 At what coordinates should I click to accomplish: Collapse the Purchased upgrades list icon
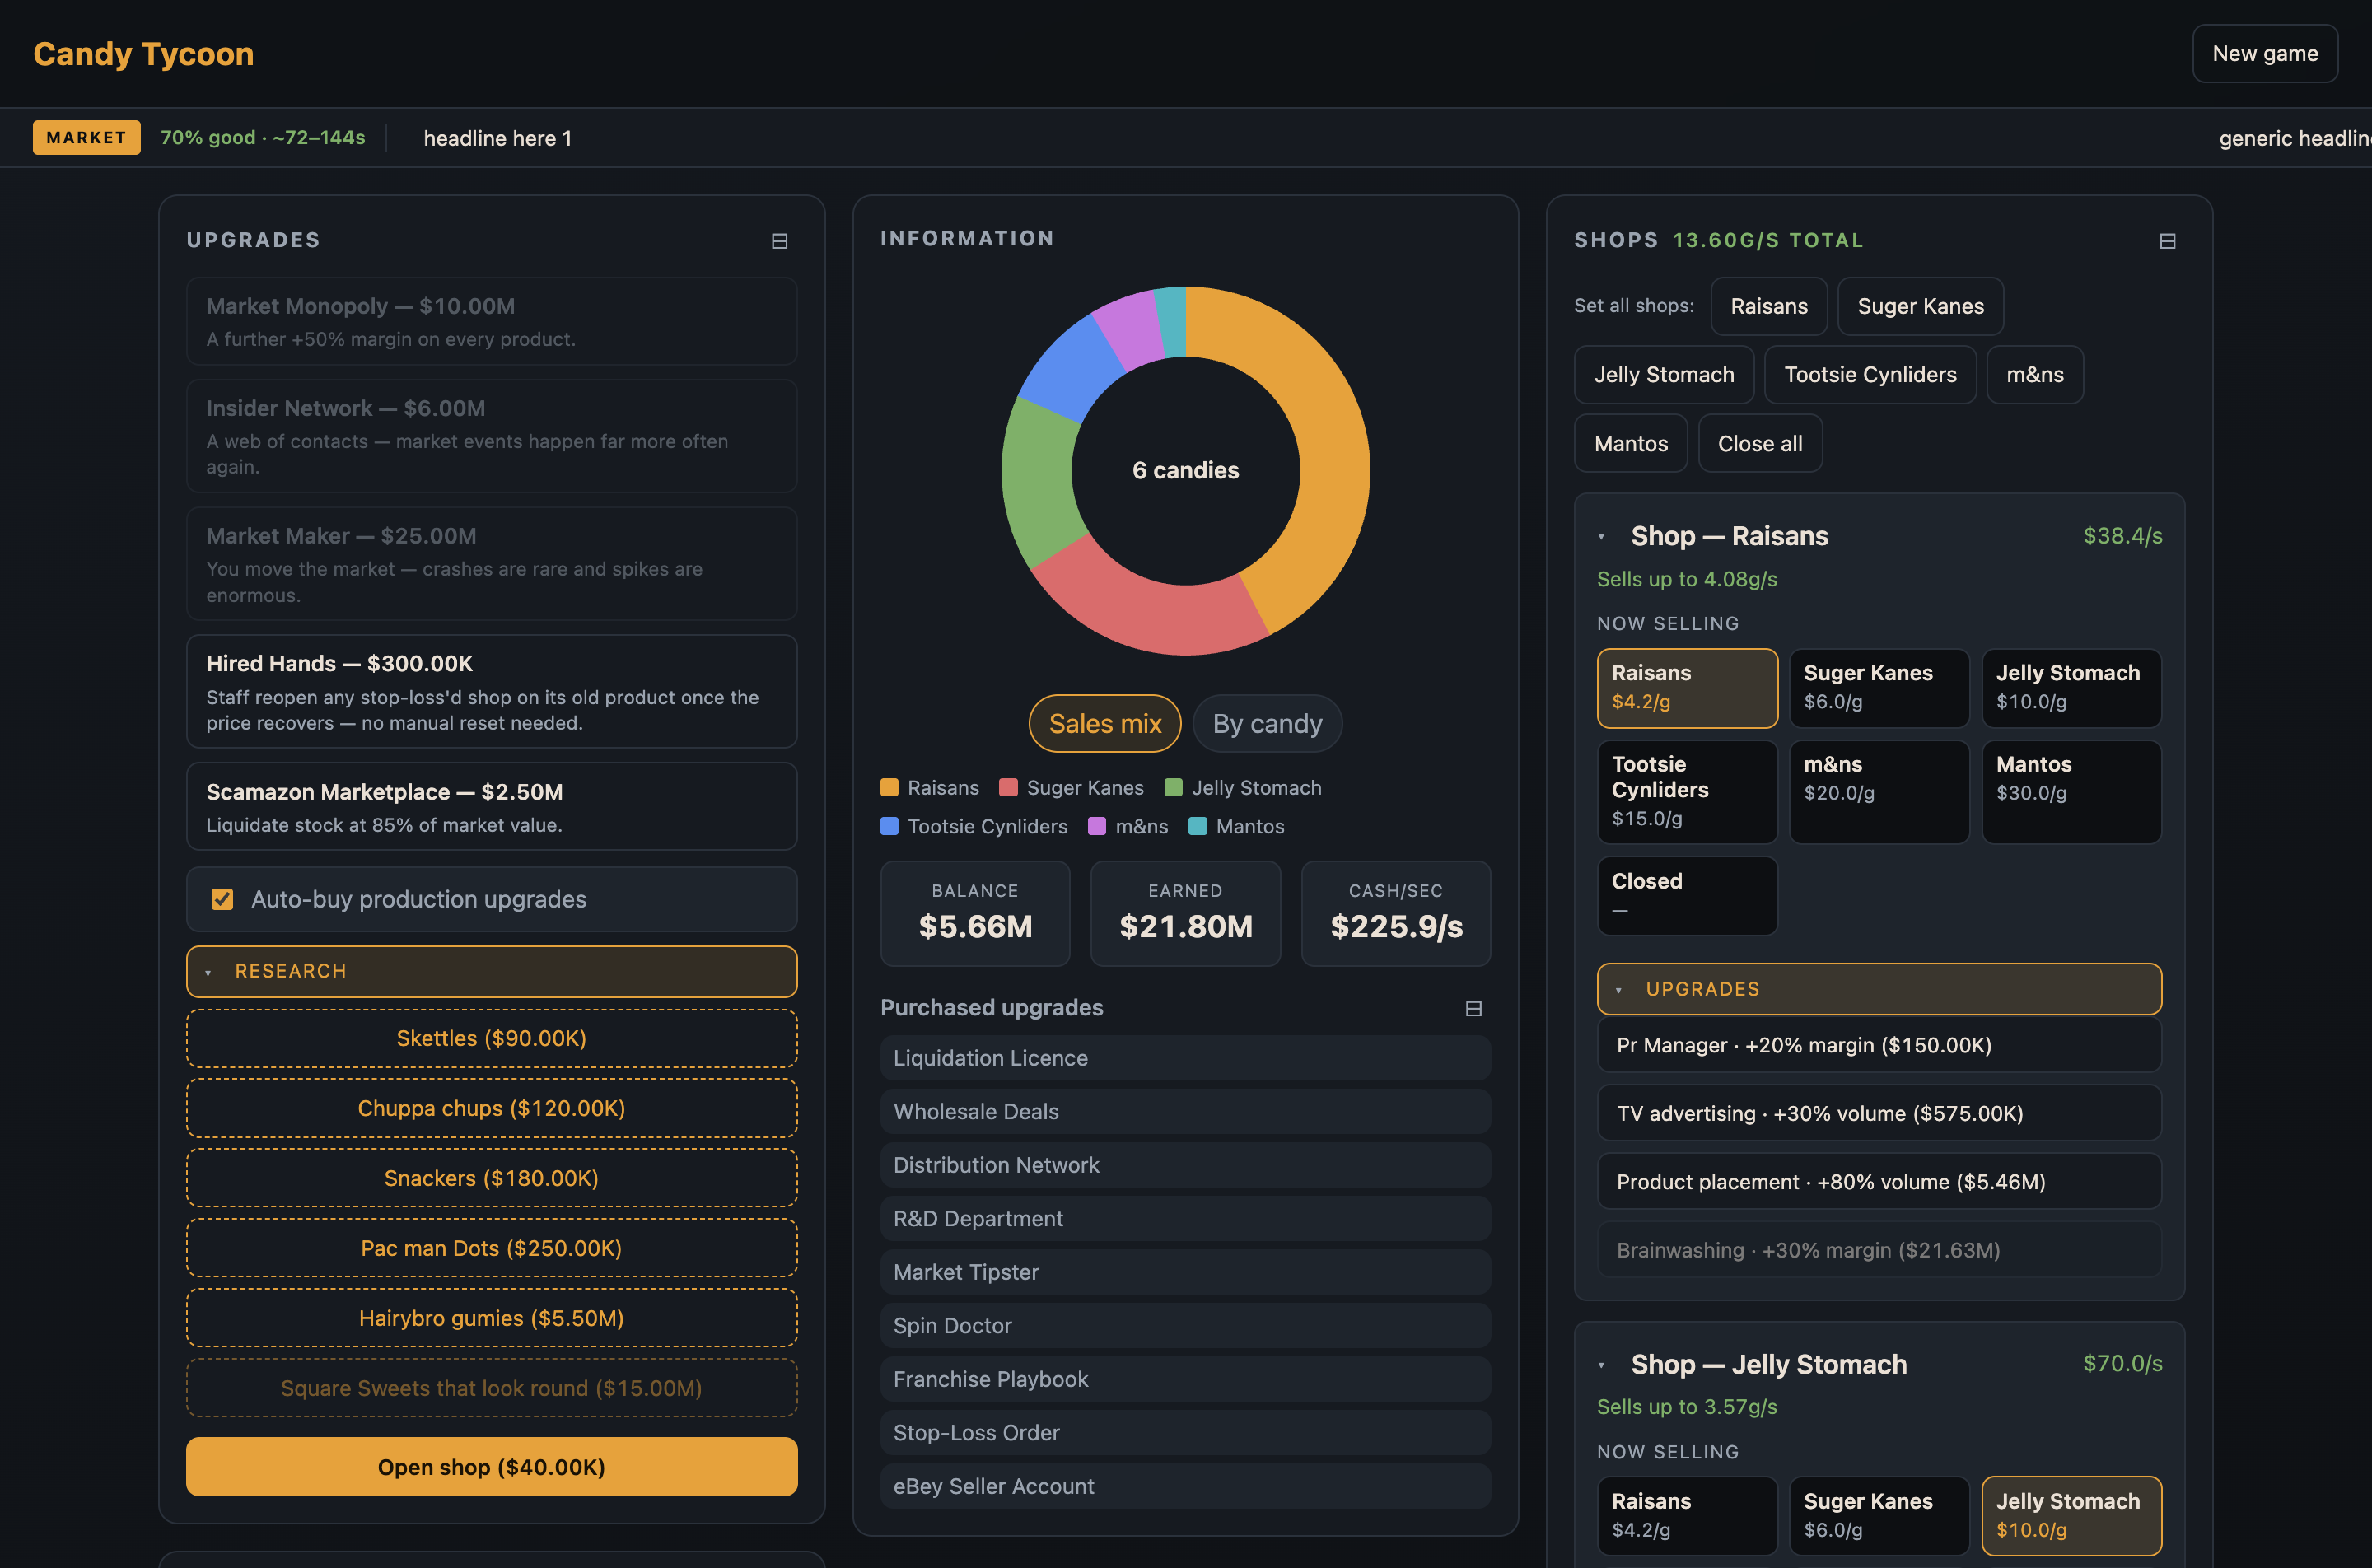(1473, 1008)
